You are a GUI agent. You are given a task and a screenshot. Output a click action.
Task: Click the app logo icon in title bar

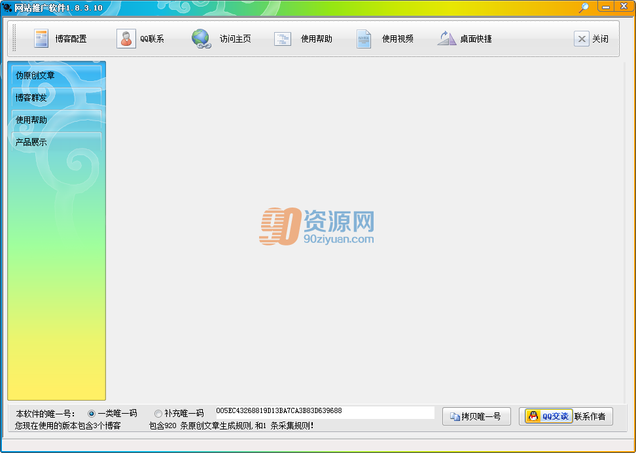7,7
